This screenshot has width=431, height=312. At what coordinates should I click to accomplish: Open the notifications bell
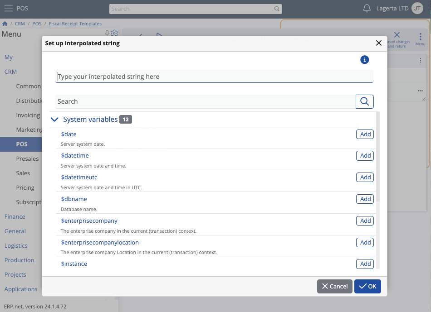[367, 8]
